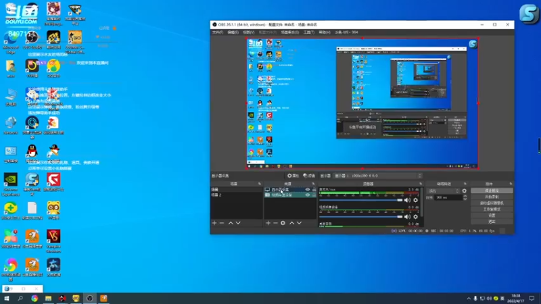The width and height of the screenshot is (541, 304).
Task: Undock the Scenes panel with its float icon
Action: coord(260,184)
